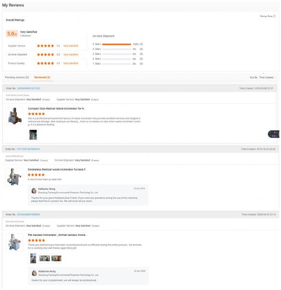Open the review photo under the first review
Viewport: 281px width, 290px height.
pos(33,135)
